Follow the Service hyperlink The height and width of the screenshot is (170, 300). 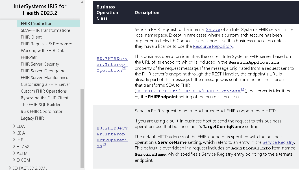(213, 30)
